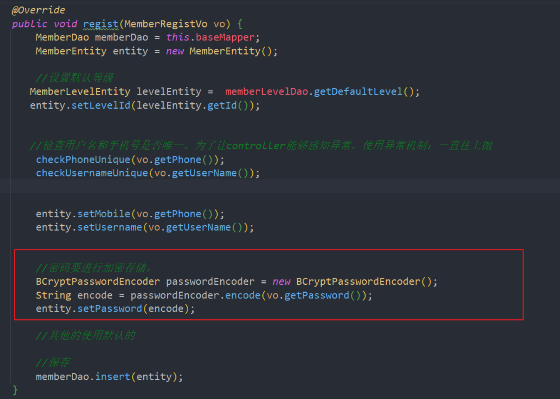Viewport: 560px width, 399px height.
Task: Click the underlined method name 'regist'
Action: [101, 24]
